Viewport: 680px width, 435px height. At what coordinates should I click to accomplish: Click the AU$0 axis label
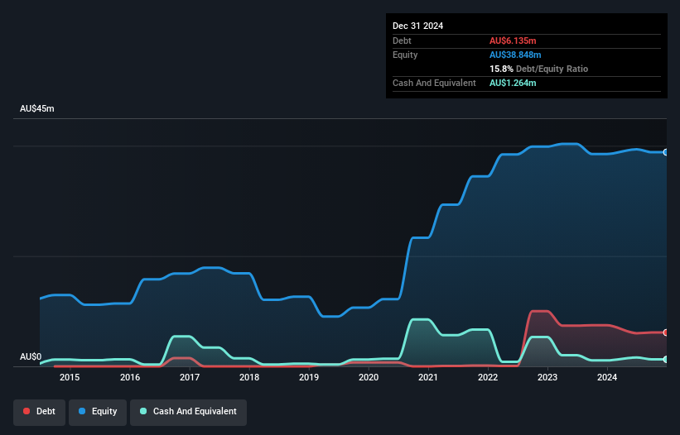31,356
